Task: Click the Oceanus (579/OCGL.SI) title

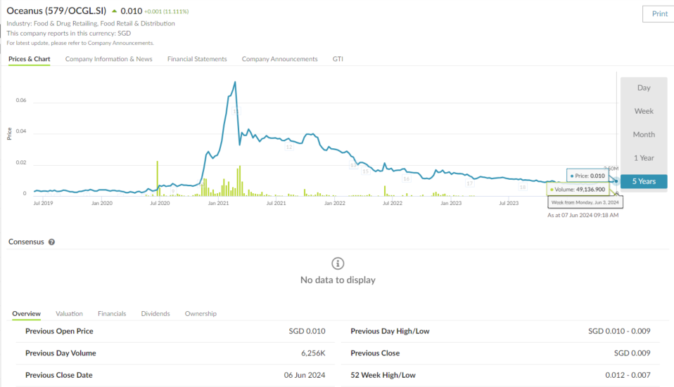Action: click(x=56, y=11)
